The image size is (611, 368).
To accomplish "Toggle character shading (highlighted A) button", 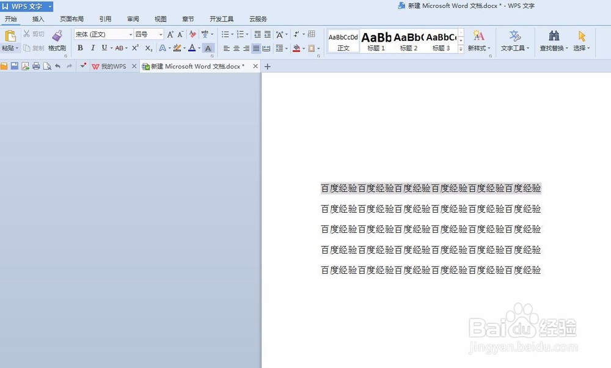I will click(208, 48).
